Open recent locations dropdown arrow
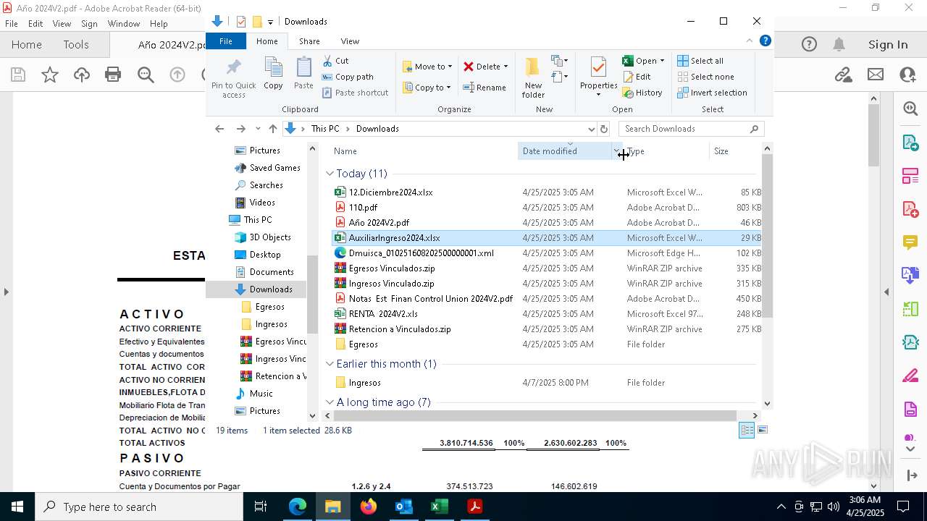Screen dimensions: 927x521 tap(258, 129)
